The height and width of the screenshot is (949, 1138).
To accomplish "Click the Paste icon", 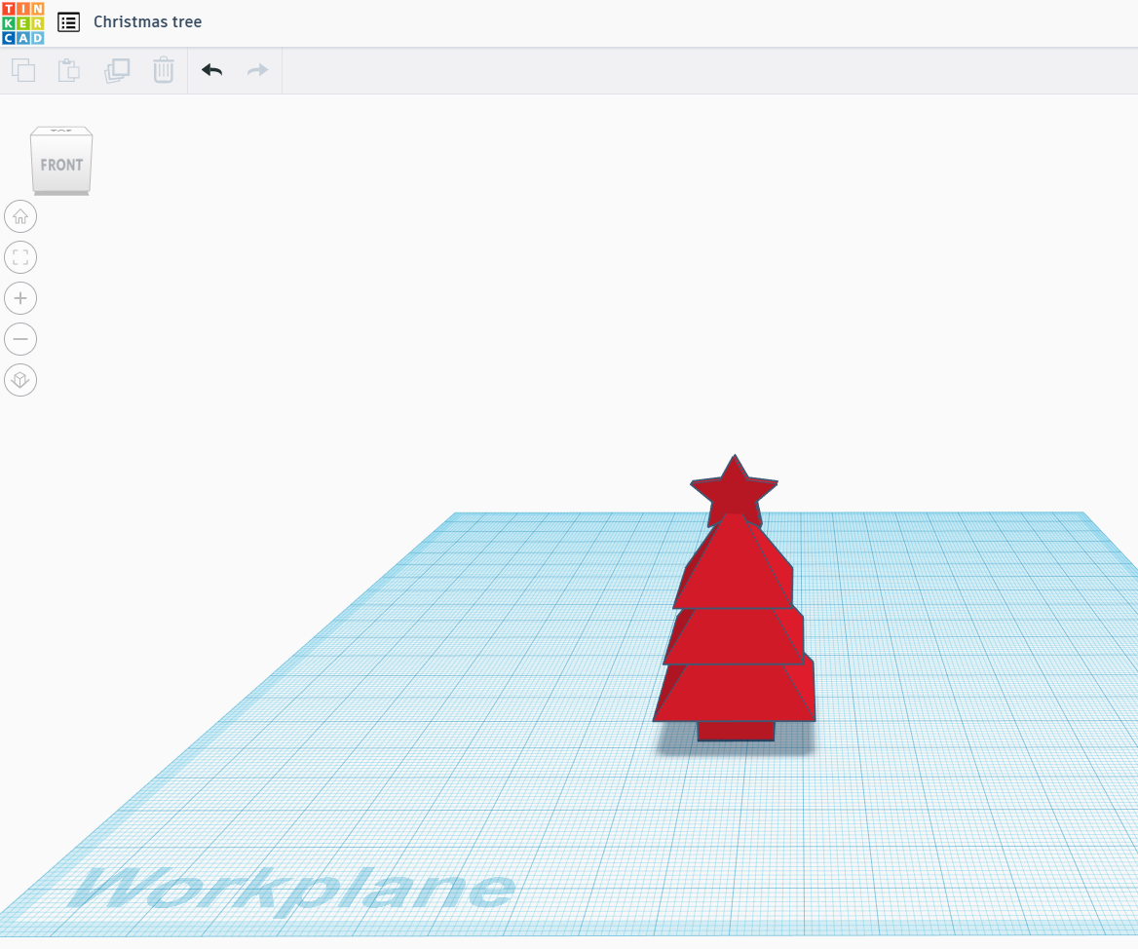I will pyautogui.click(x=68, y=70).
